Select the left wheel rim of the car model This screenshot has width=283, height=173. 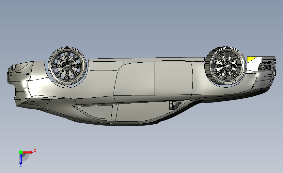(x=67, y=66)
